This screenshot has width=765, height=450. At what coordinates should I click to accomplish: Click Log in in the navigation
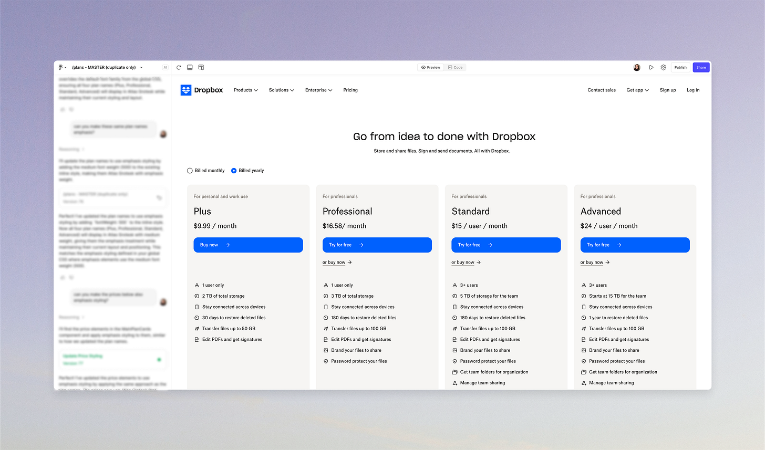[693, 90]
